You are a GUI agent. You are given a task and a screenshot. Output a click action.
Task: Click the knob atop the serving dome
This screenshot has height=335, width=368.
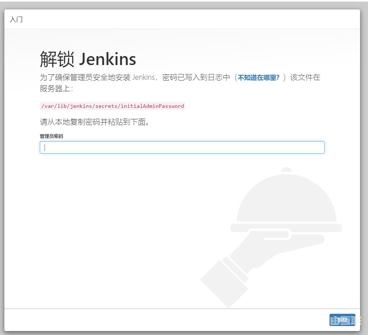(x=286, y=170)
